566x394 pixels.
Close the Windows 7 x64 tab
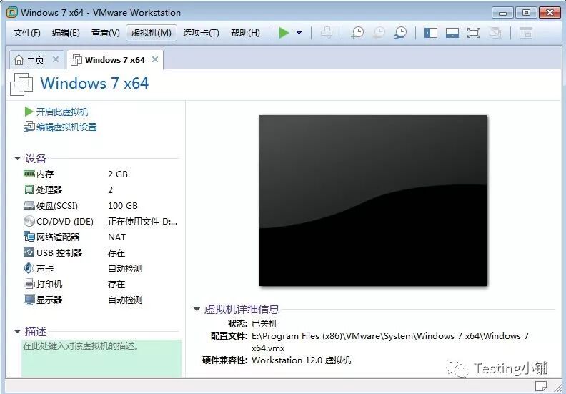(155, 59)
